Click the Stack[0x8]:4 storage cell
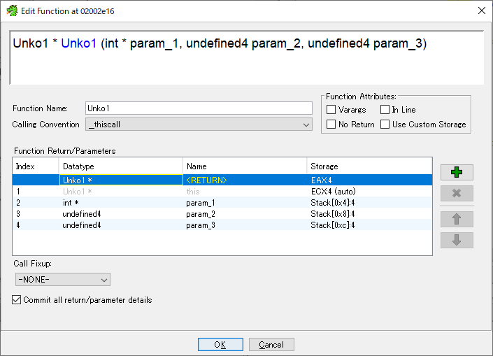 click(369, 214)
